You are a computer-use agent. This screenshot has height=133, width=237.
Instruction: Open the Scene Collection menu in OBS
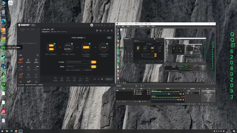142,26
